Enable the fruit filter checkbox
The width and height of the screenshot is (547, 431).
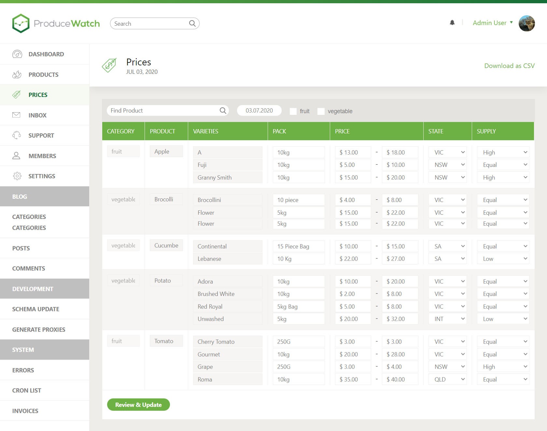(x=293, y=111)
